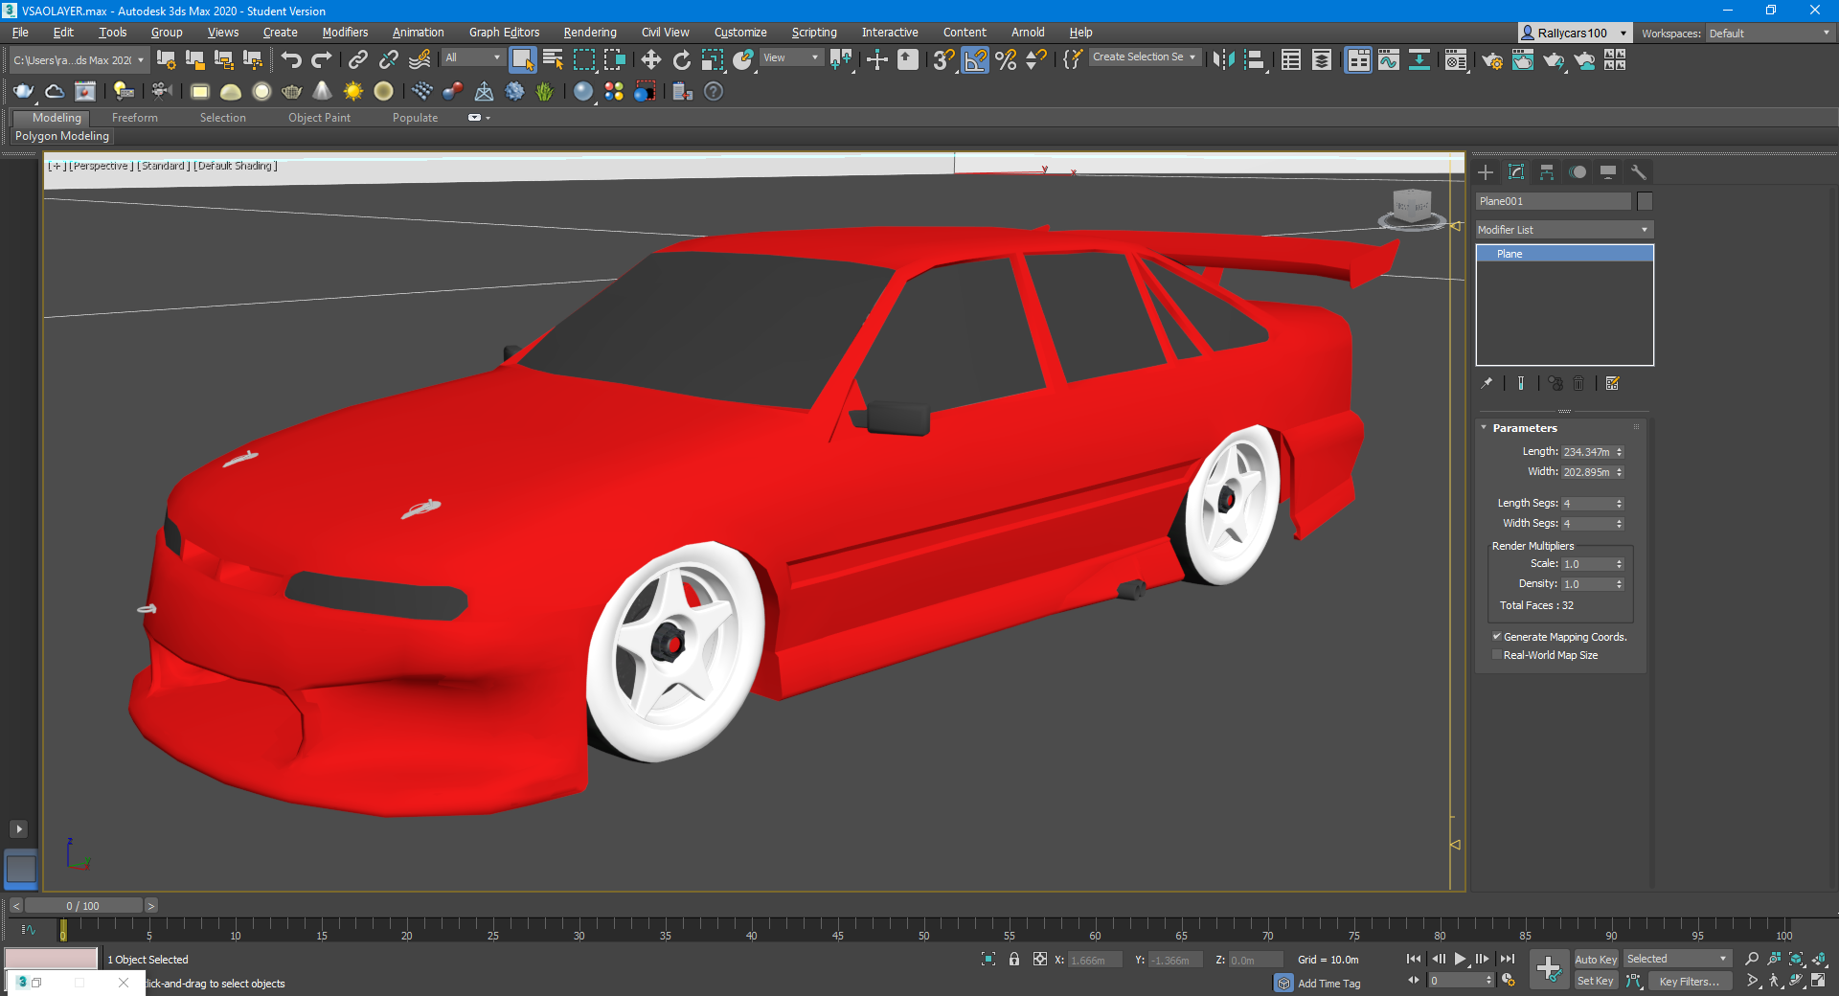Open the Scripting menu

(x=813, y=33)
